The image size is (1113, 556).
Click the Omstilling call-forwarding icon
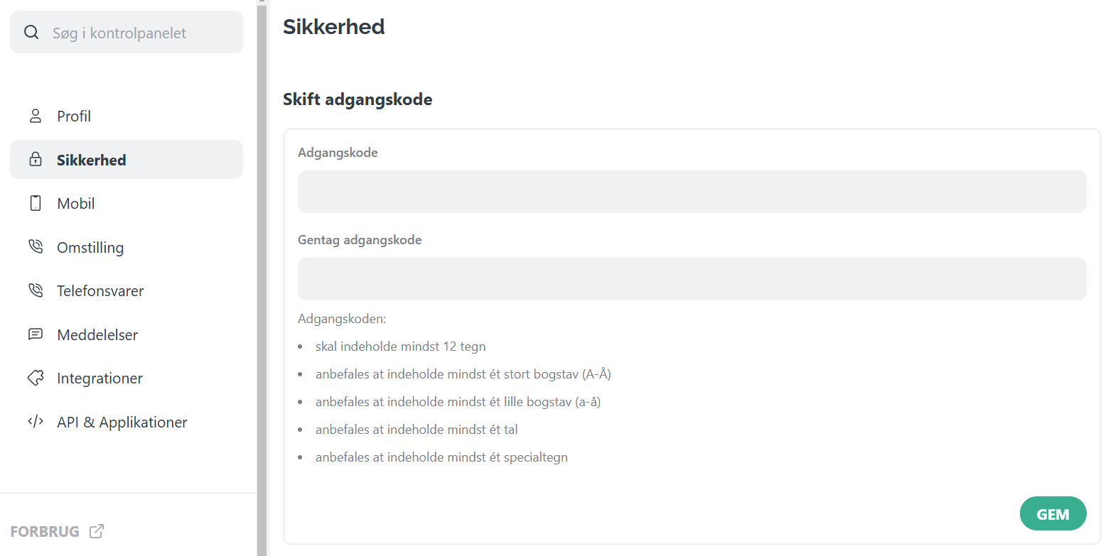point(36,246)
